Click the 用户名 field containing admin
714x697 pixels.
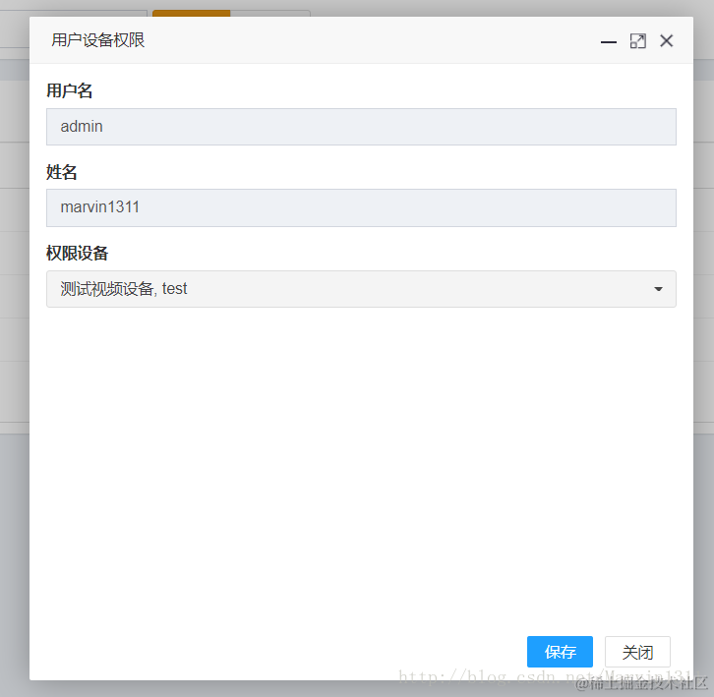[x=361, y=127]
